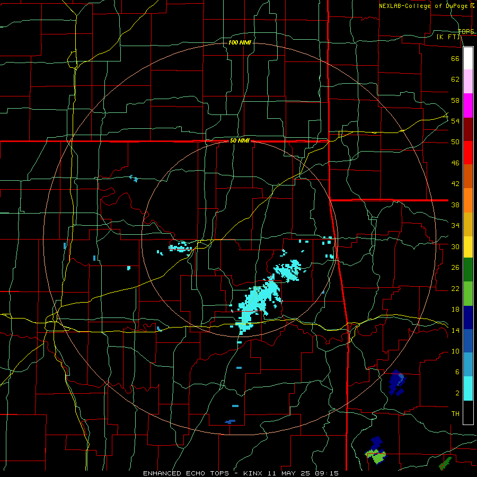The image size is (477, 477).
Task: Click the 'KINX' station identifier
Action: point(253,473)
